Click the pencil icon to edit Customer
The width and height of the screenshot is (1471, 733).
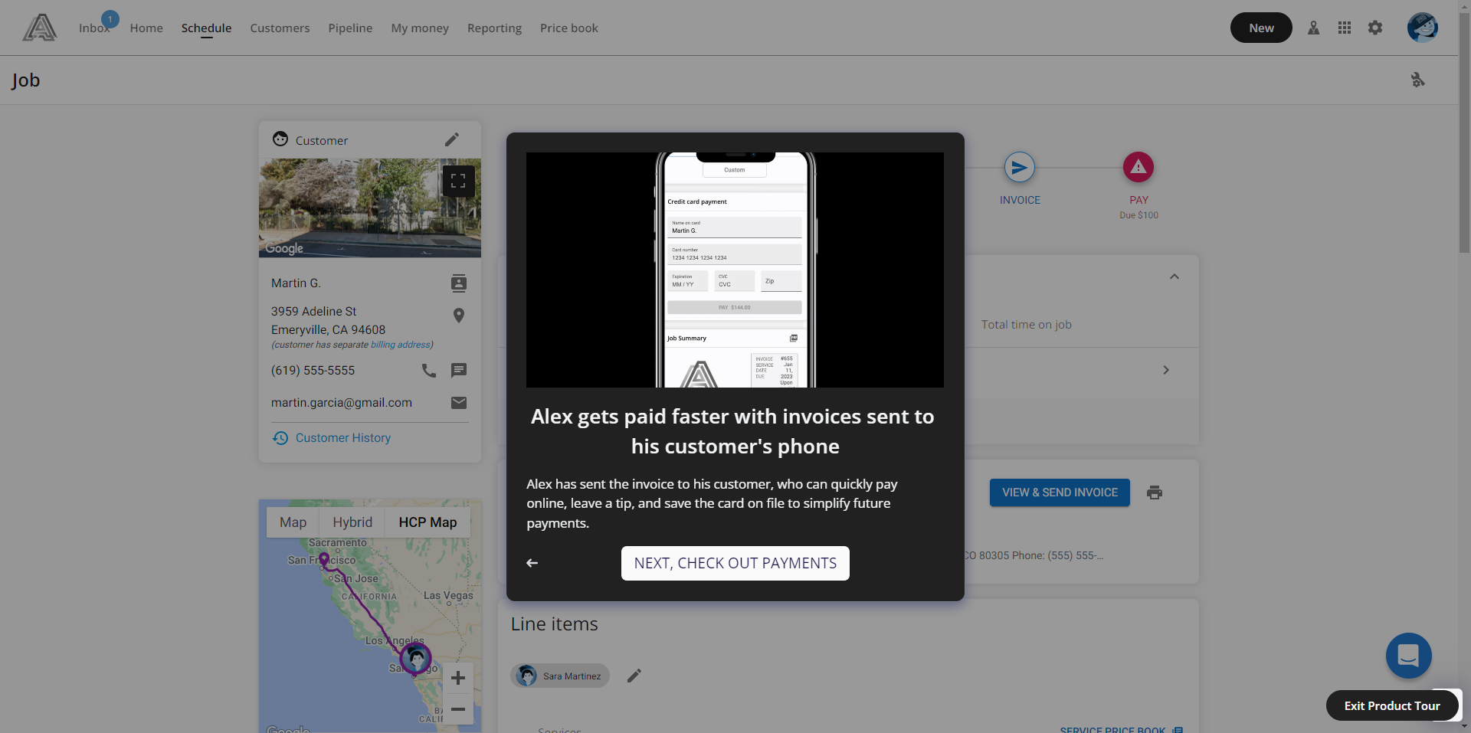pos(452,139)
